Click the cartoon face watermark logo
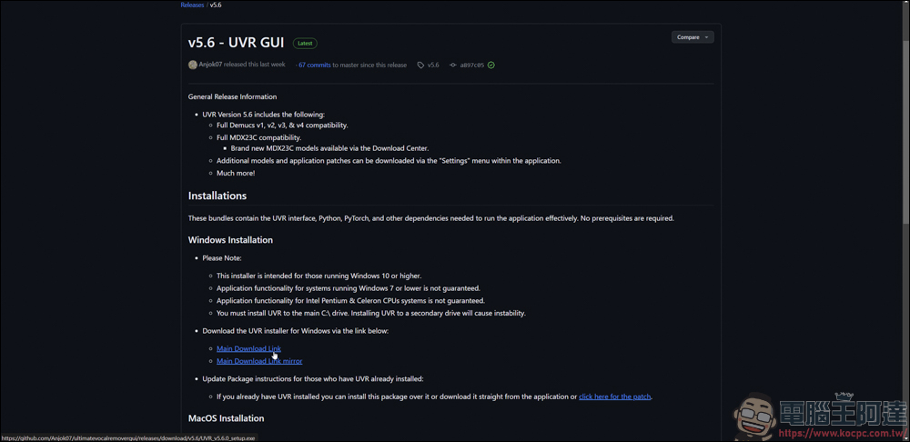This screenshot has height=442, width=910. [753, 414]
